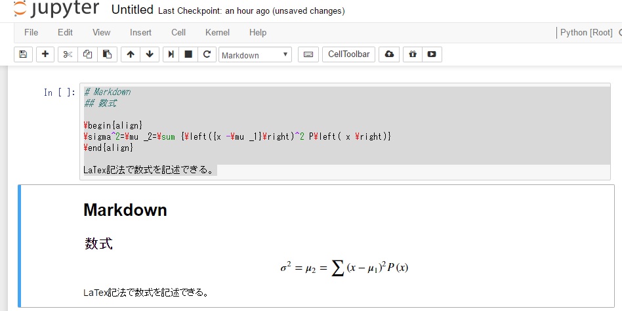This screenshot has width=622, height=311.
Task: Insert cell below with plus icon
Action: [45, 54]
